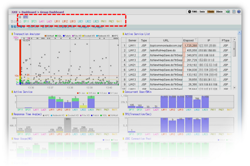Click the Server column header
Viewport: 250px width, 166px height.
(132, 40)
